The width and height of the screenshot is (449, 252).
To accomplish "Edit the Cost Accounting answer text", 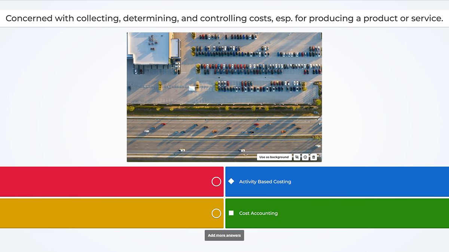I will (258, 213).
